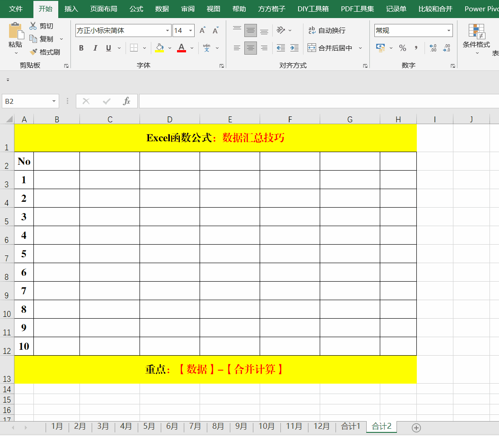Open number group dialog launcher

point(453,66)
